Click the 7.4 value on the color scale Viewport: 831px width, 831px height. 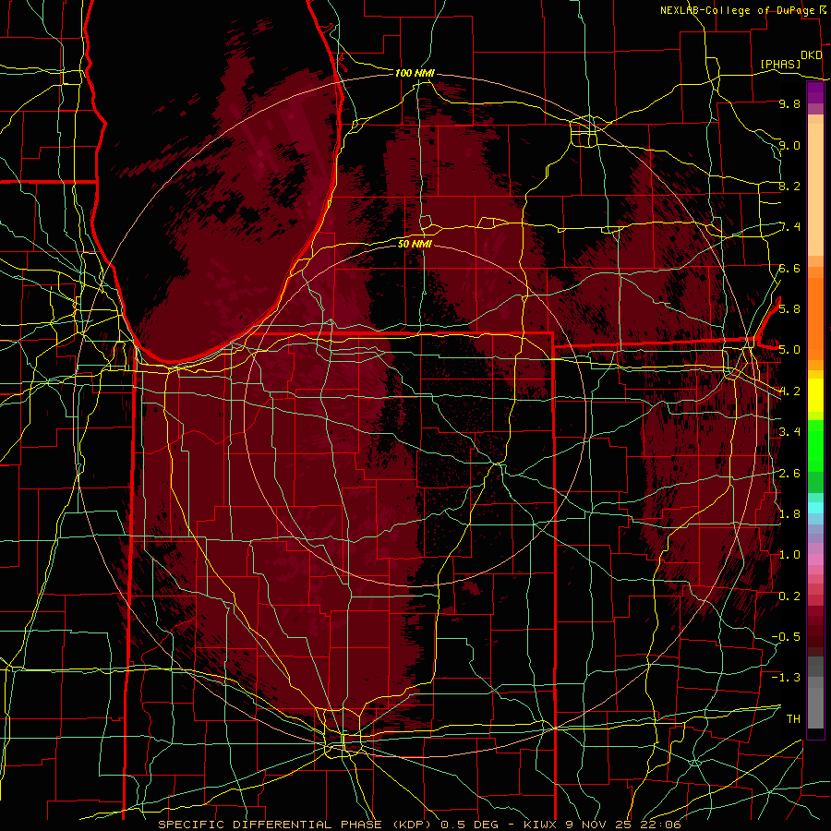(x=789, y=227)
